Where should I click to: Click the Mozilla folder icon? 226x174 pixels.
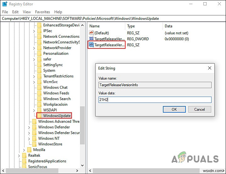tap(29, 150)
